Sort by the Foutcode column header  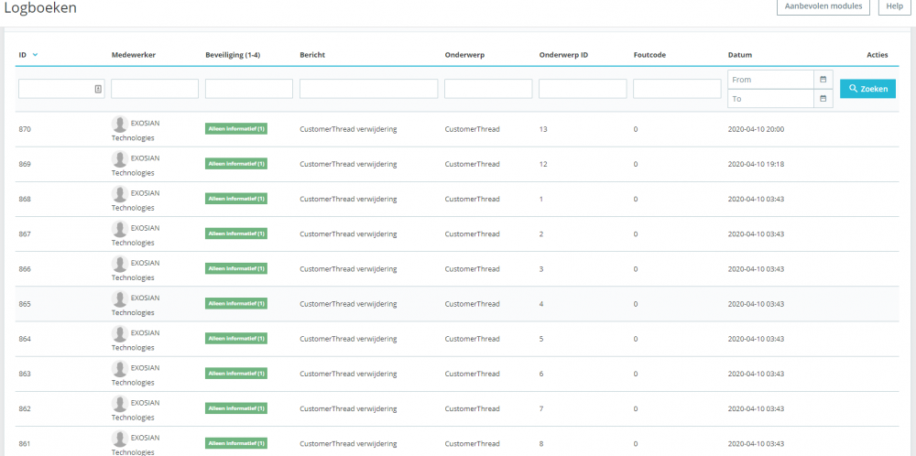pos(649,55)
